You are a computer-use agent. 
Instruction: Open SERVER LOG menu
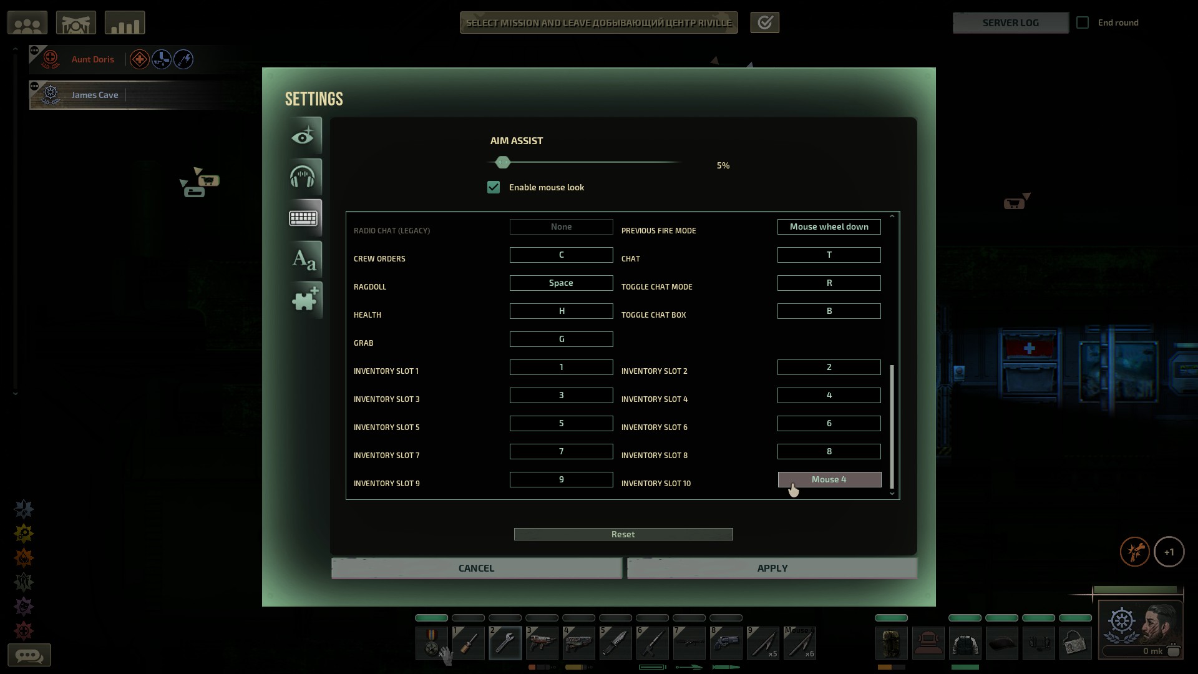[x=1010, y=22]
